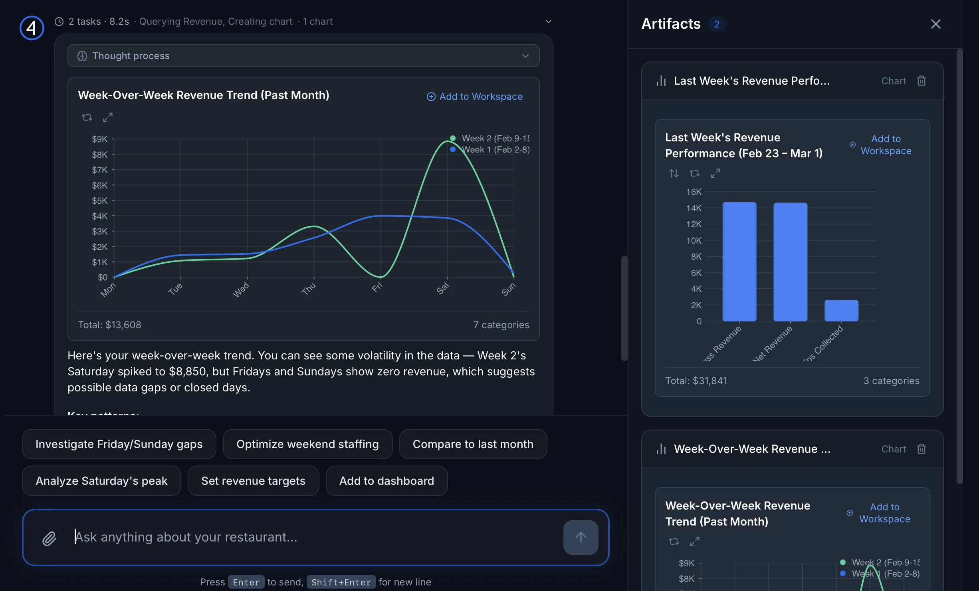The image size is (979, 591).
Task: Click the Total: $31,841 text
Action: 696,381
